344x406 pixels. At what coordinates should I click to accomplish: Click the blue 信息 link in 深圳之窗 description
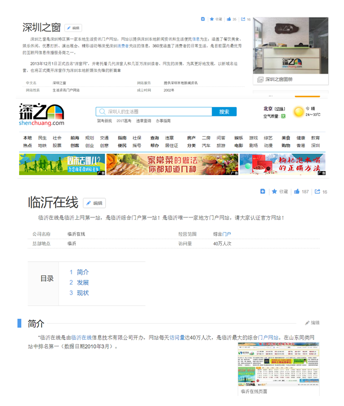pyautogui.click(x=196, y=39)
